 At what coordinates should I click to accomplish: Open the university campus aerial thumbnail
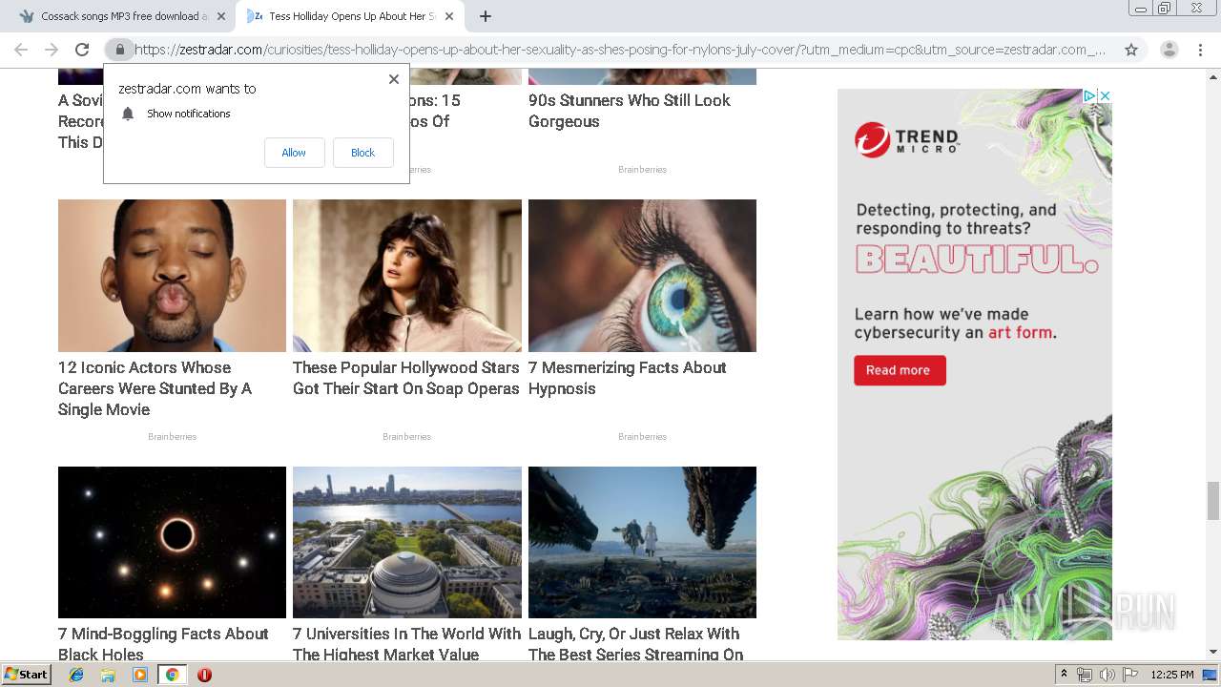407,542
